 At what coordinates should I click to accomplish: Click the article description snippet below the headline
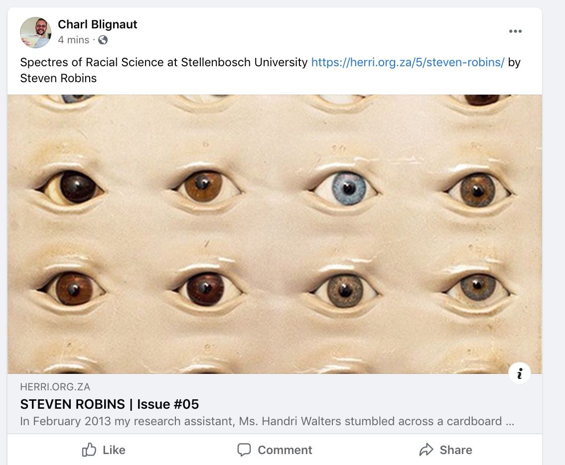(267, 421)
